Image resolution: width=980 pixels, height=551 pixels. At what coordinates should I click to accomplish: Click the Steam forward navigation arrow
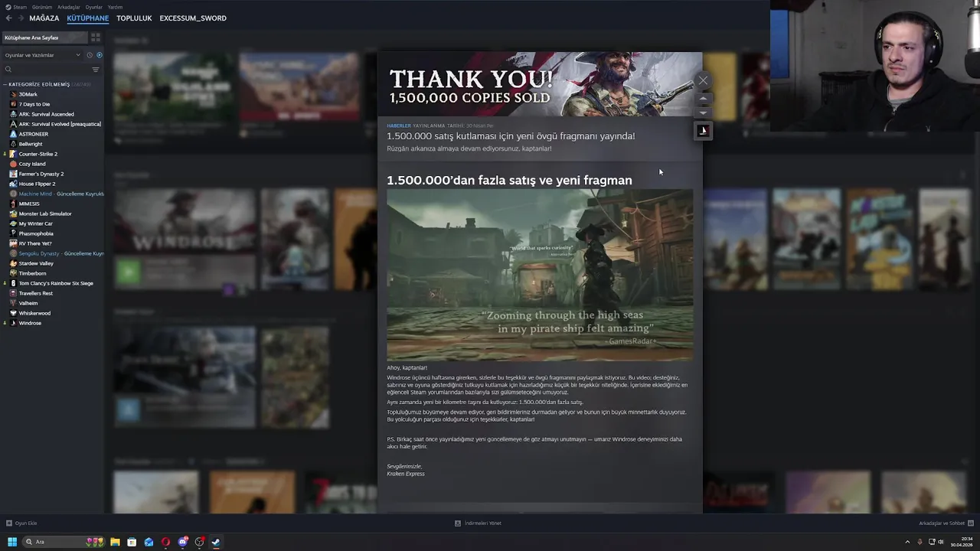pos(21,18)
